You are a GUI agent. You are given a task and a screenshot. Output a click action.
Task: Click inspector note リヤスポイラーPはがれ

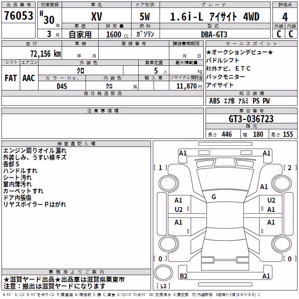pos(35,204)
